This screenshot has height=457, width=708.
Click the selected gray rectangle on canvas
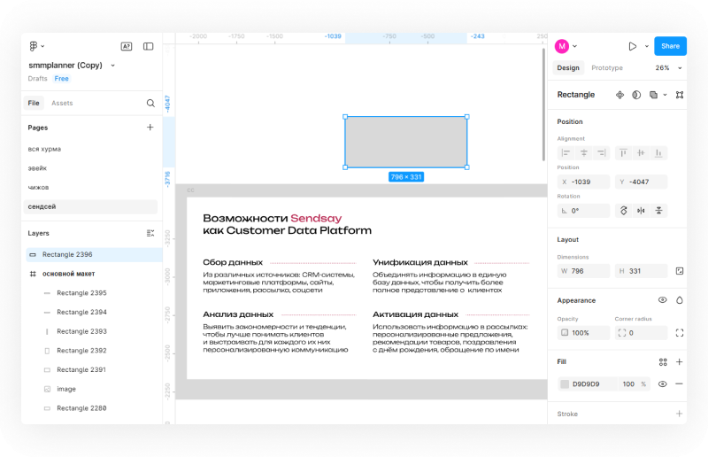pyautogui.click(x=406, y=142)
